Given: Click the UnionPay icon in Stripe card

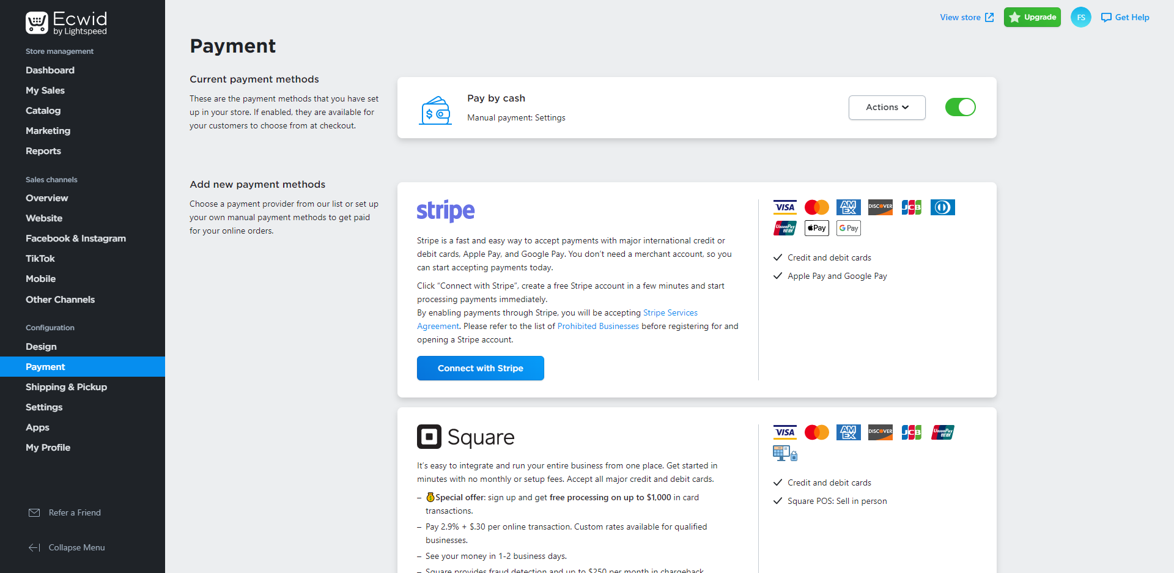Looking at the screenshot, I should coord(785,228).
